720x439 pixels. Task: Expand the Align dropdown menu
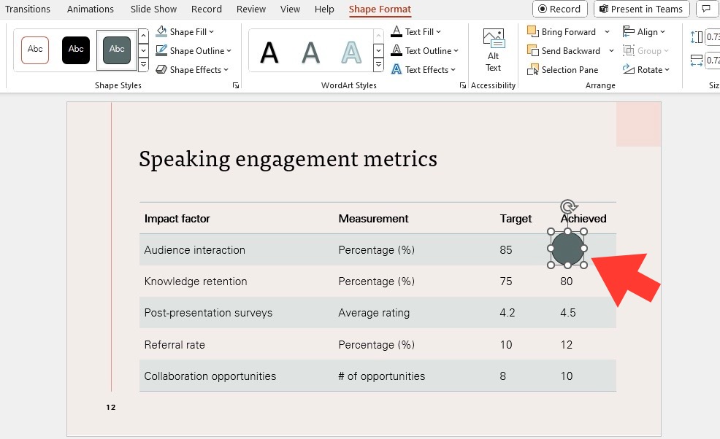click(x=662, y=31)
